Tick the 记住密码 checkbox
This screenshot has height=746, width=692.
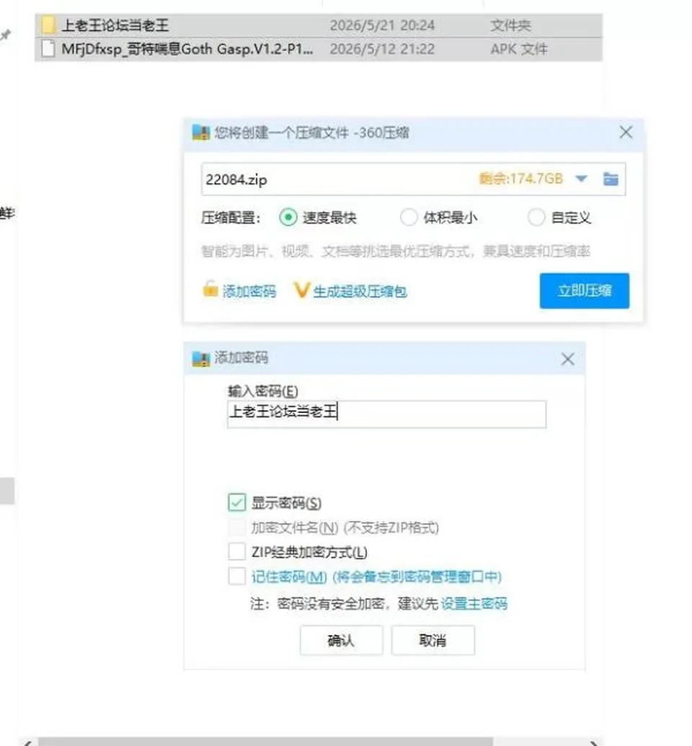(237, 576)
